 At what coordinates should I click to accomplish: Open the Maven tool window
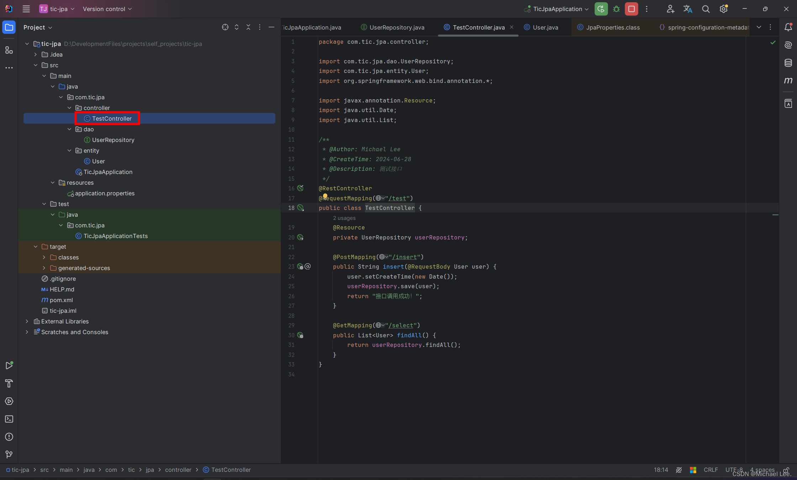[788, 80]
